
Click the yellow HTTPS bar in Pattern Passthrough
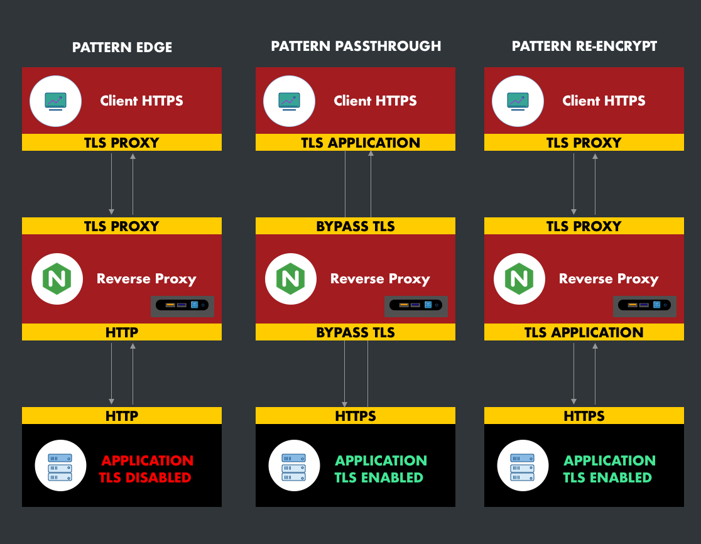[356, 416]
